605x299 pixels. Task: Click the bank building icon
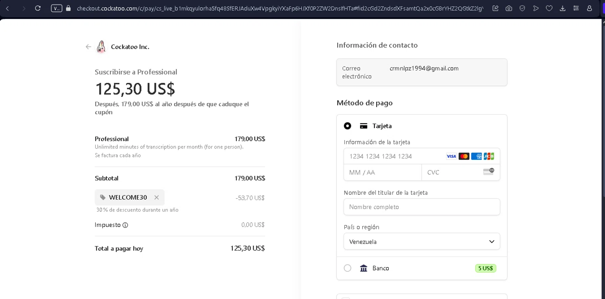point(363,268)
